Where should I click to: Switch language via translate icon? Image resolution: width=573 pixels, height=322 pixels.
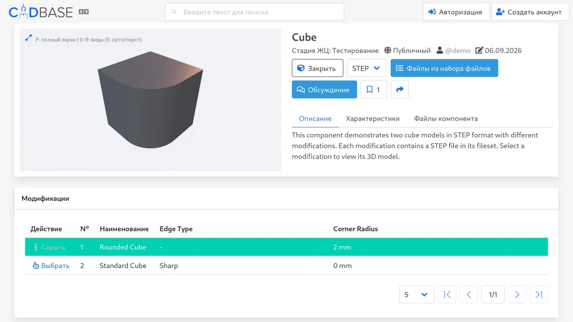tap(84, 12)
